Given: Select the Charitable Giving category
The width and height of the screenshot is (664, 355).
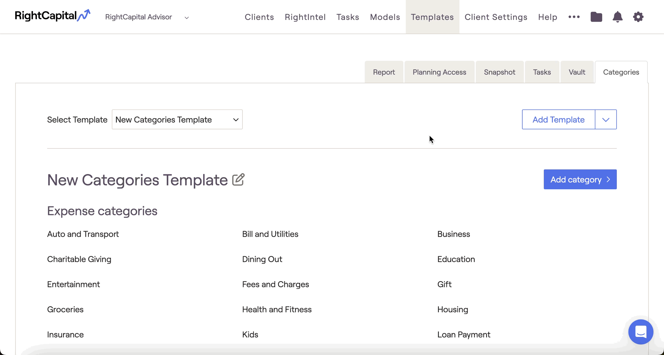Looking at the screenshot, I should [79, 259].
